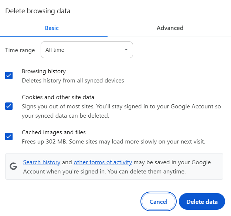This screenshot has width=231, height=216.
Task: Click the Time range dropdown arrow
Action: coord(126,50)
